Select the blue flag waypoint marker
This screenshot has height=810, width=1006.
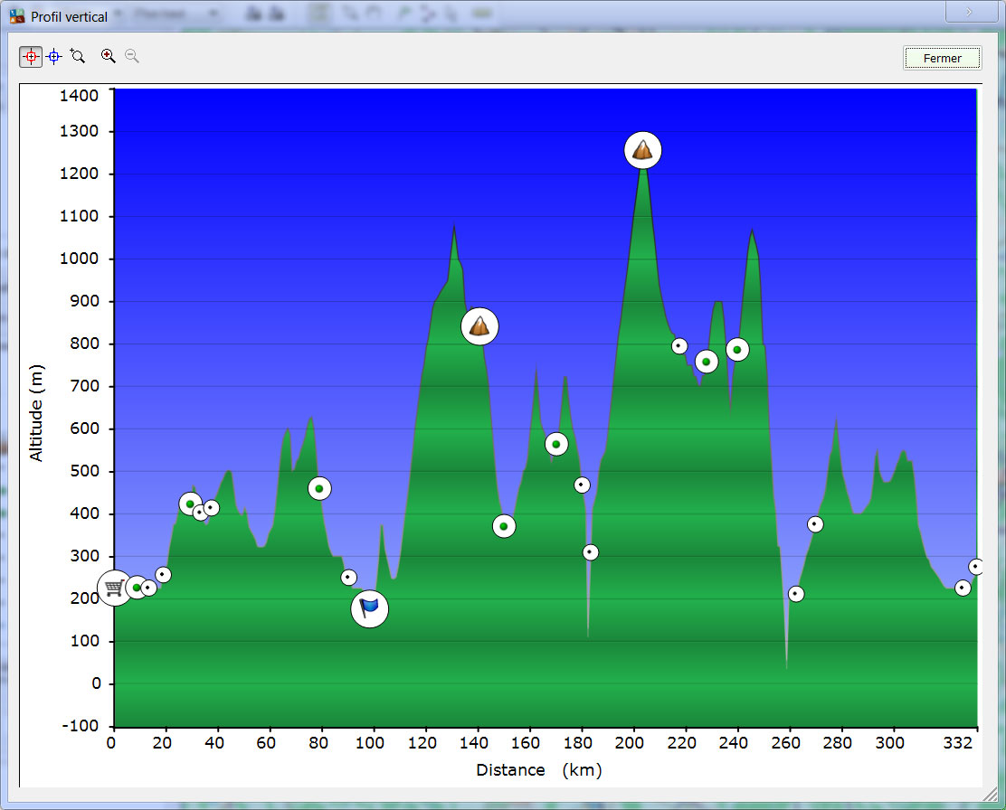(369, 608)
